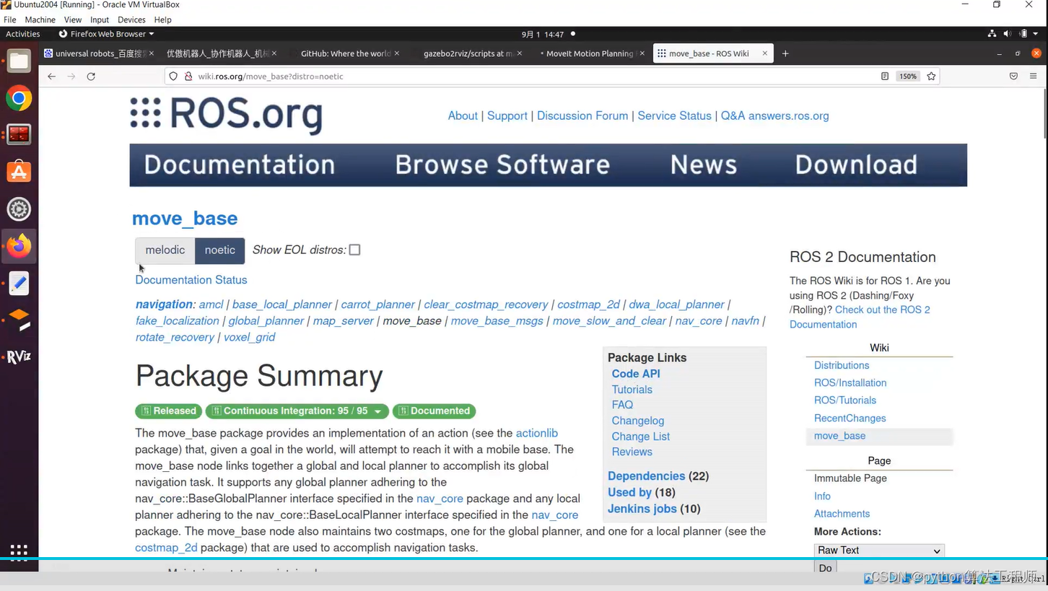The image size is (1048, 591).
Task: Open the red terminal app in the dock
Action: 19,135
